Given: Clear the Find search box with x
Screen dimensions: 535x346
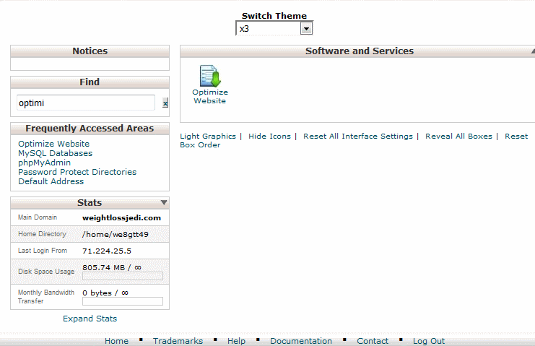Looking at the screenshot, I should click(x=165, y=103).
